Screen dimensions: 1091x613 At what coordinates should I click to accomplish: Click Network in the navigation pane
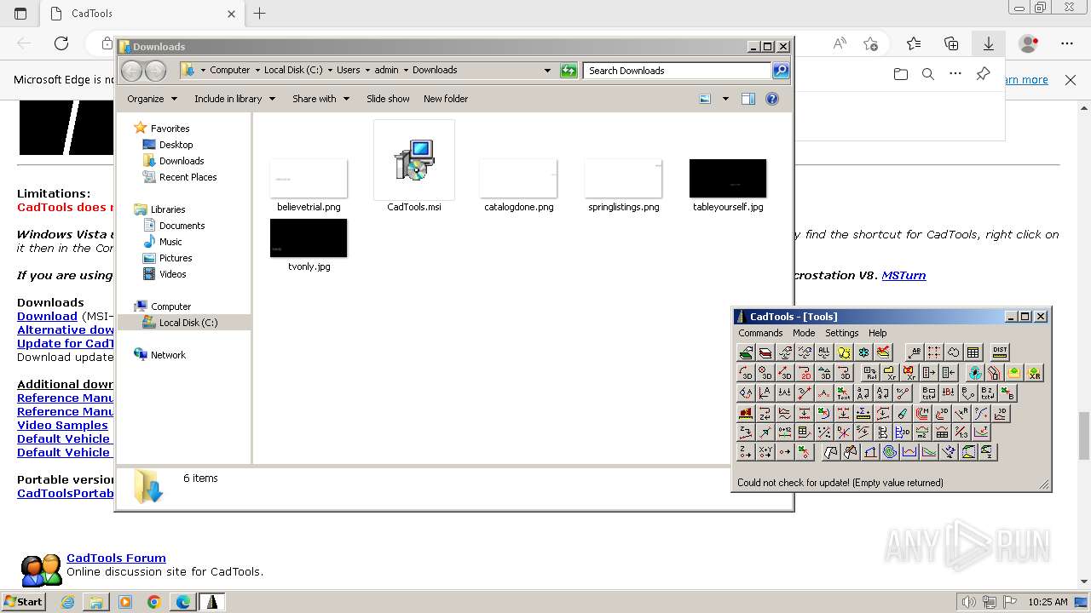click(x=168, y=355)
